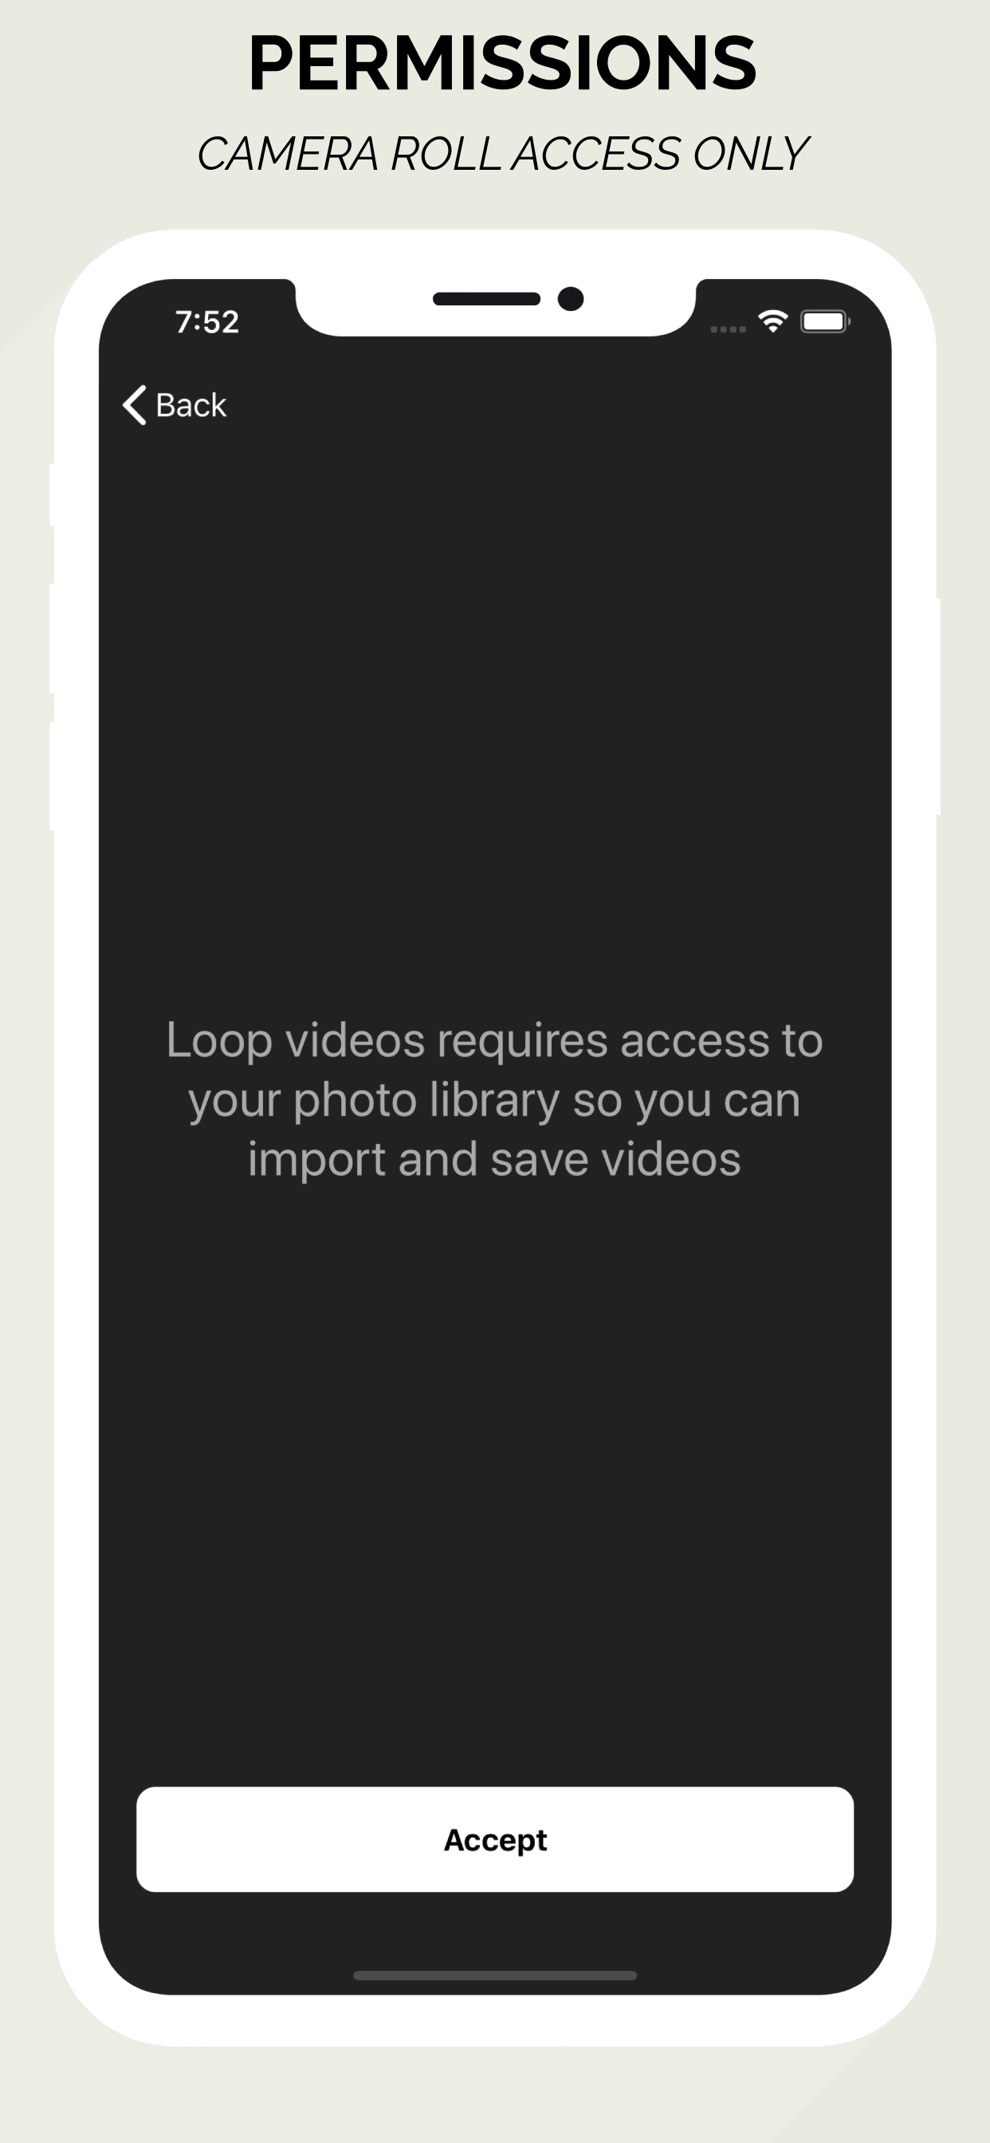Click the CAMERA ROLL ACCESS ONLY subtitle

pyautogui.click(x=501, y=154)
